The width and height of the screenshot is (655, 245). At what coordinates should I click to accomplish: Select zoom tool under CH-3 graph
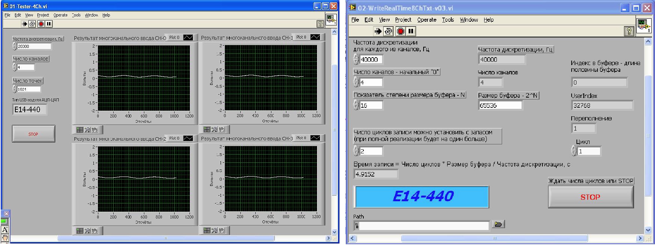(215, 230)
